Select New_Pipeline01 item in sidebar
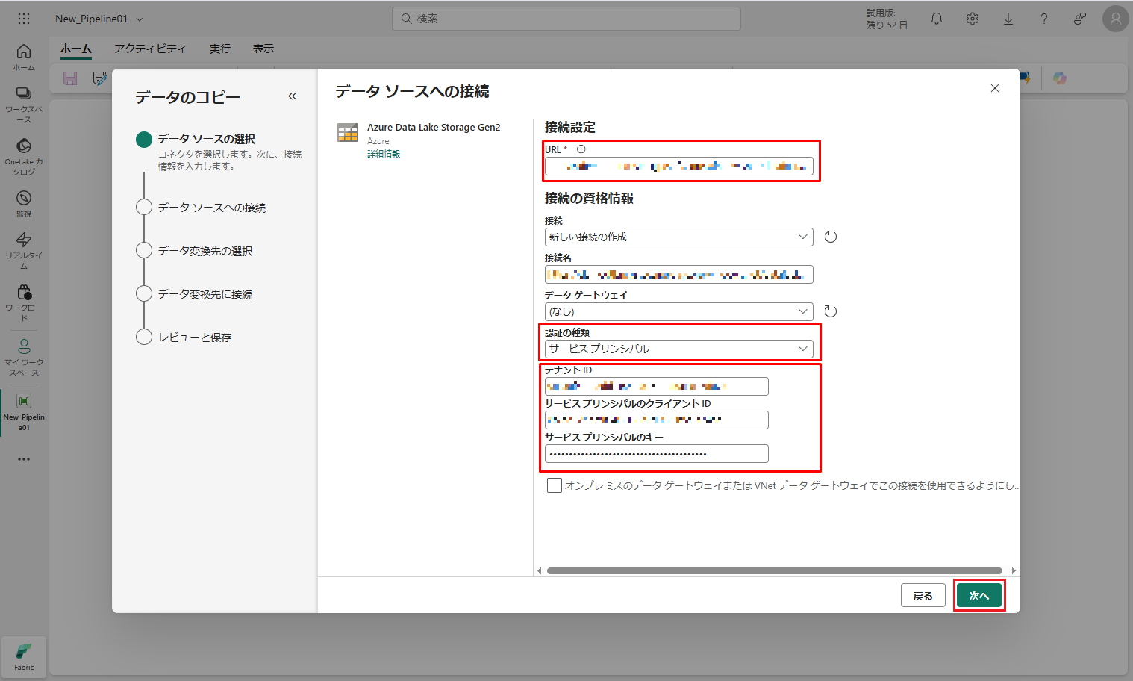 click(24, 411)
